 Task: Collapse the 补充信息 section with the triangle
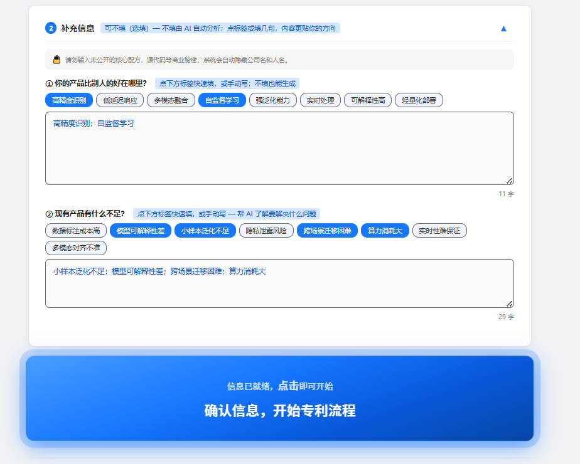pyautogui.click(x=503, y=28)
